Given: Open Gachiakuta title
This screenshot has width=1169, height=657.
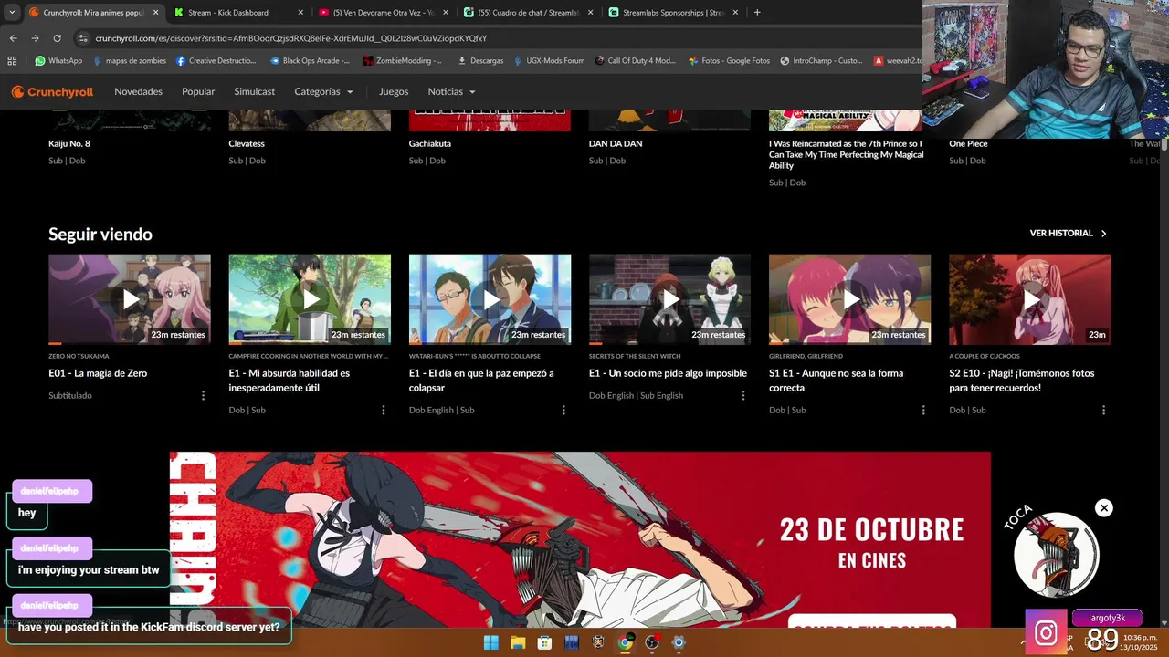Looking at the screenshot, I should [430, 143].
